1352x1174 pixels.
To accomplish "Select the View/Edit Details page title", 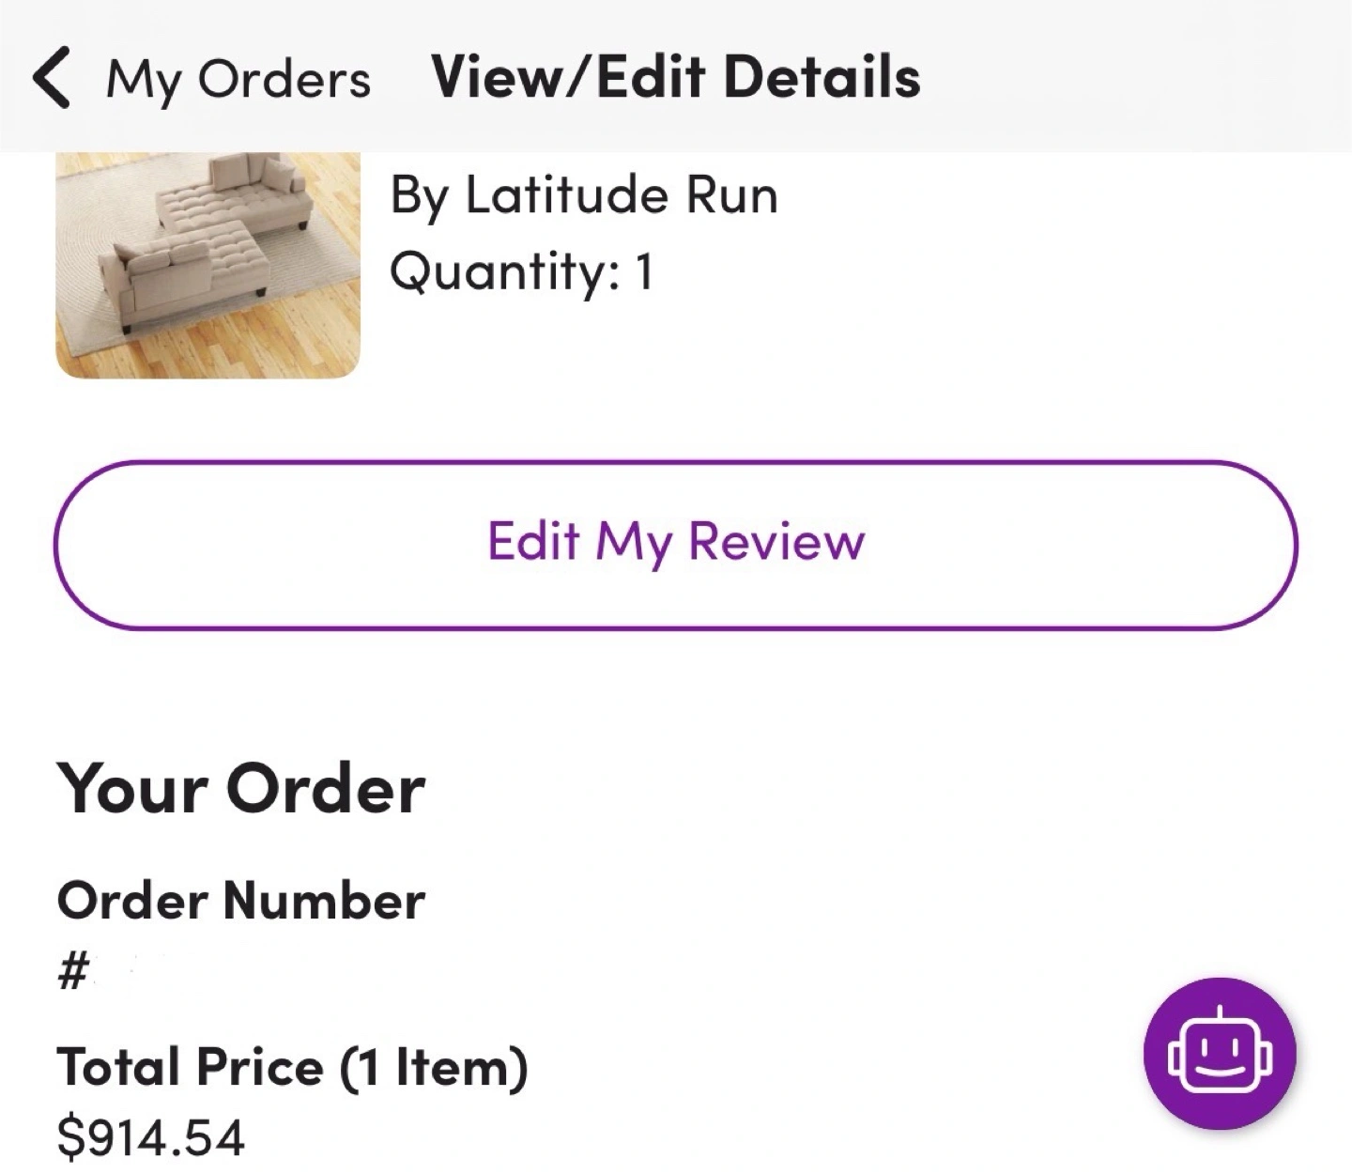I will (x=676, y=77).
